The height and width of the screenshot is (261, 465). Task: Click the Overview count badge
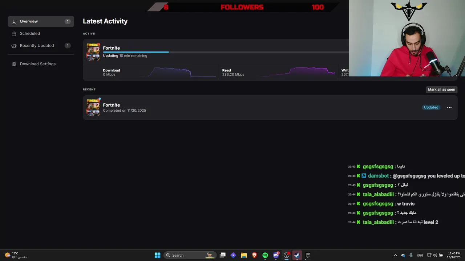point(68,22)
